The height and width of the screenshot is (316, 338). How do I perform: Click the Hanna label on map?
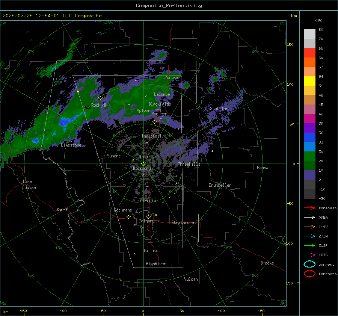tap(263, 168)
